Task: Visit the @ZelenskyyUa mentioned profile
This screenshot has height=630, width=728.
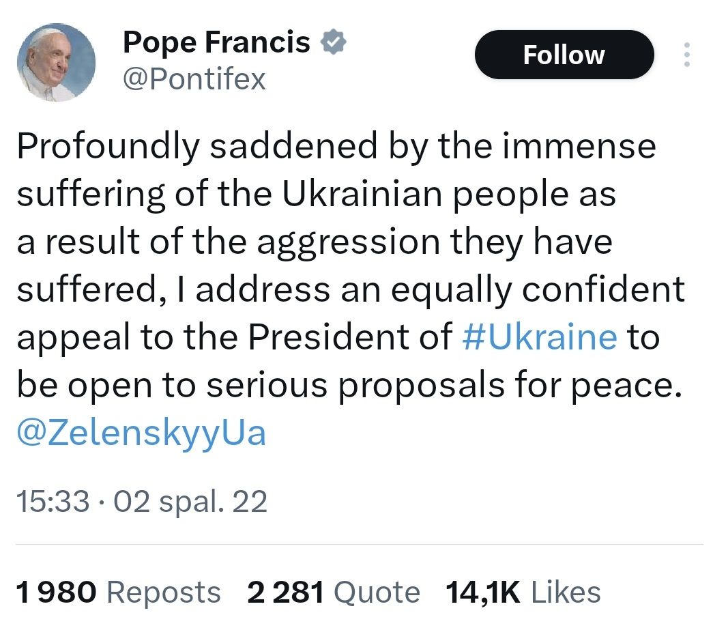Action: click(x=141, y=433)
